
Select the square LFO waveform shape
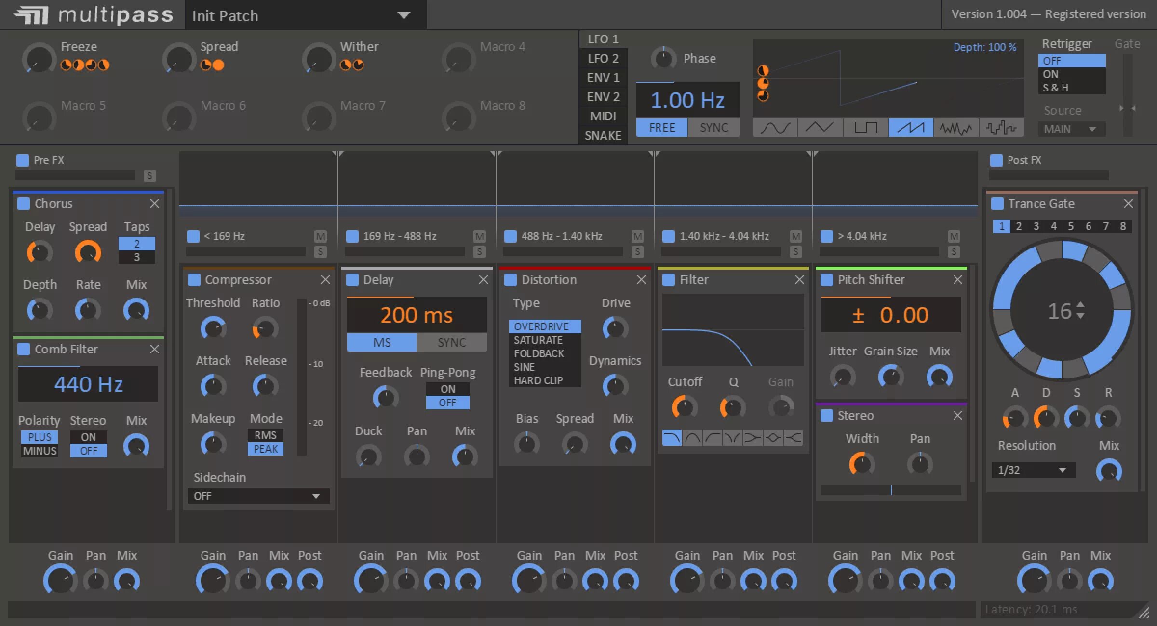tap(865, 128)
